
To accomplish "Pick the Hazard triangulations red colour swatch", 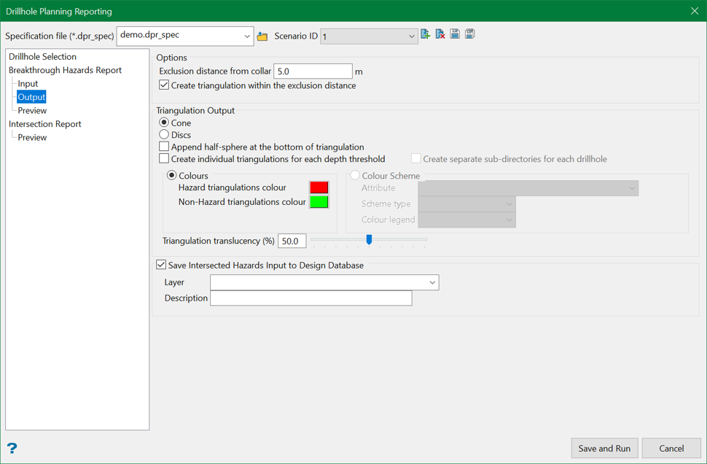I will (x=319, y=187).
